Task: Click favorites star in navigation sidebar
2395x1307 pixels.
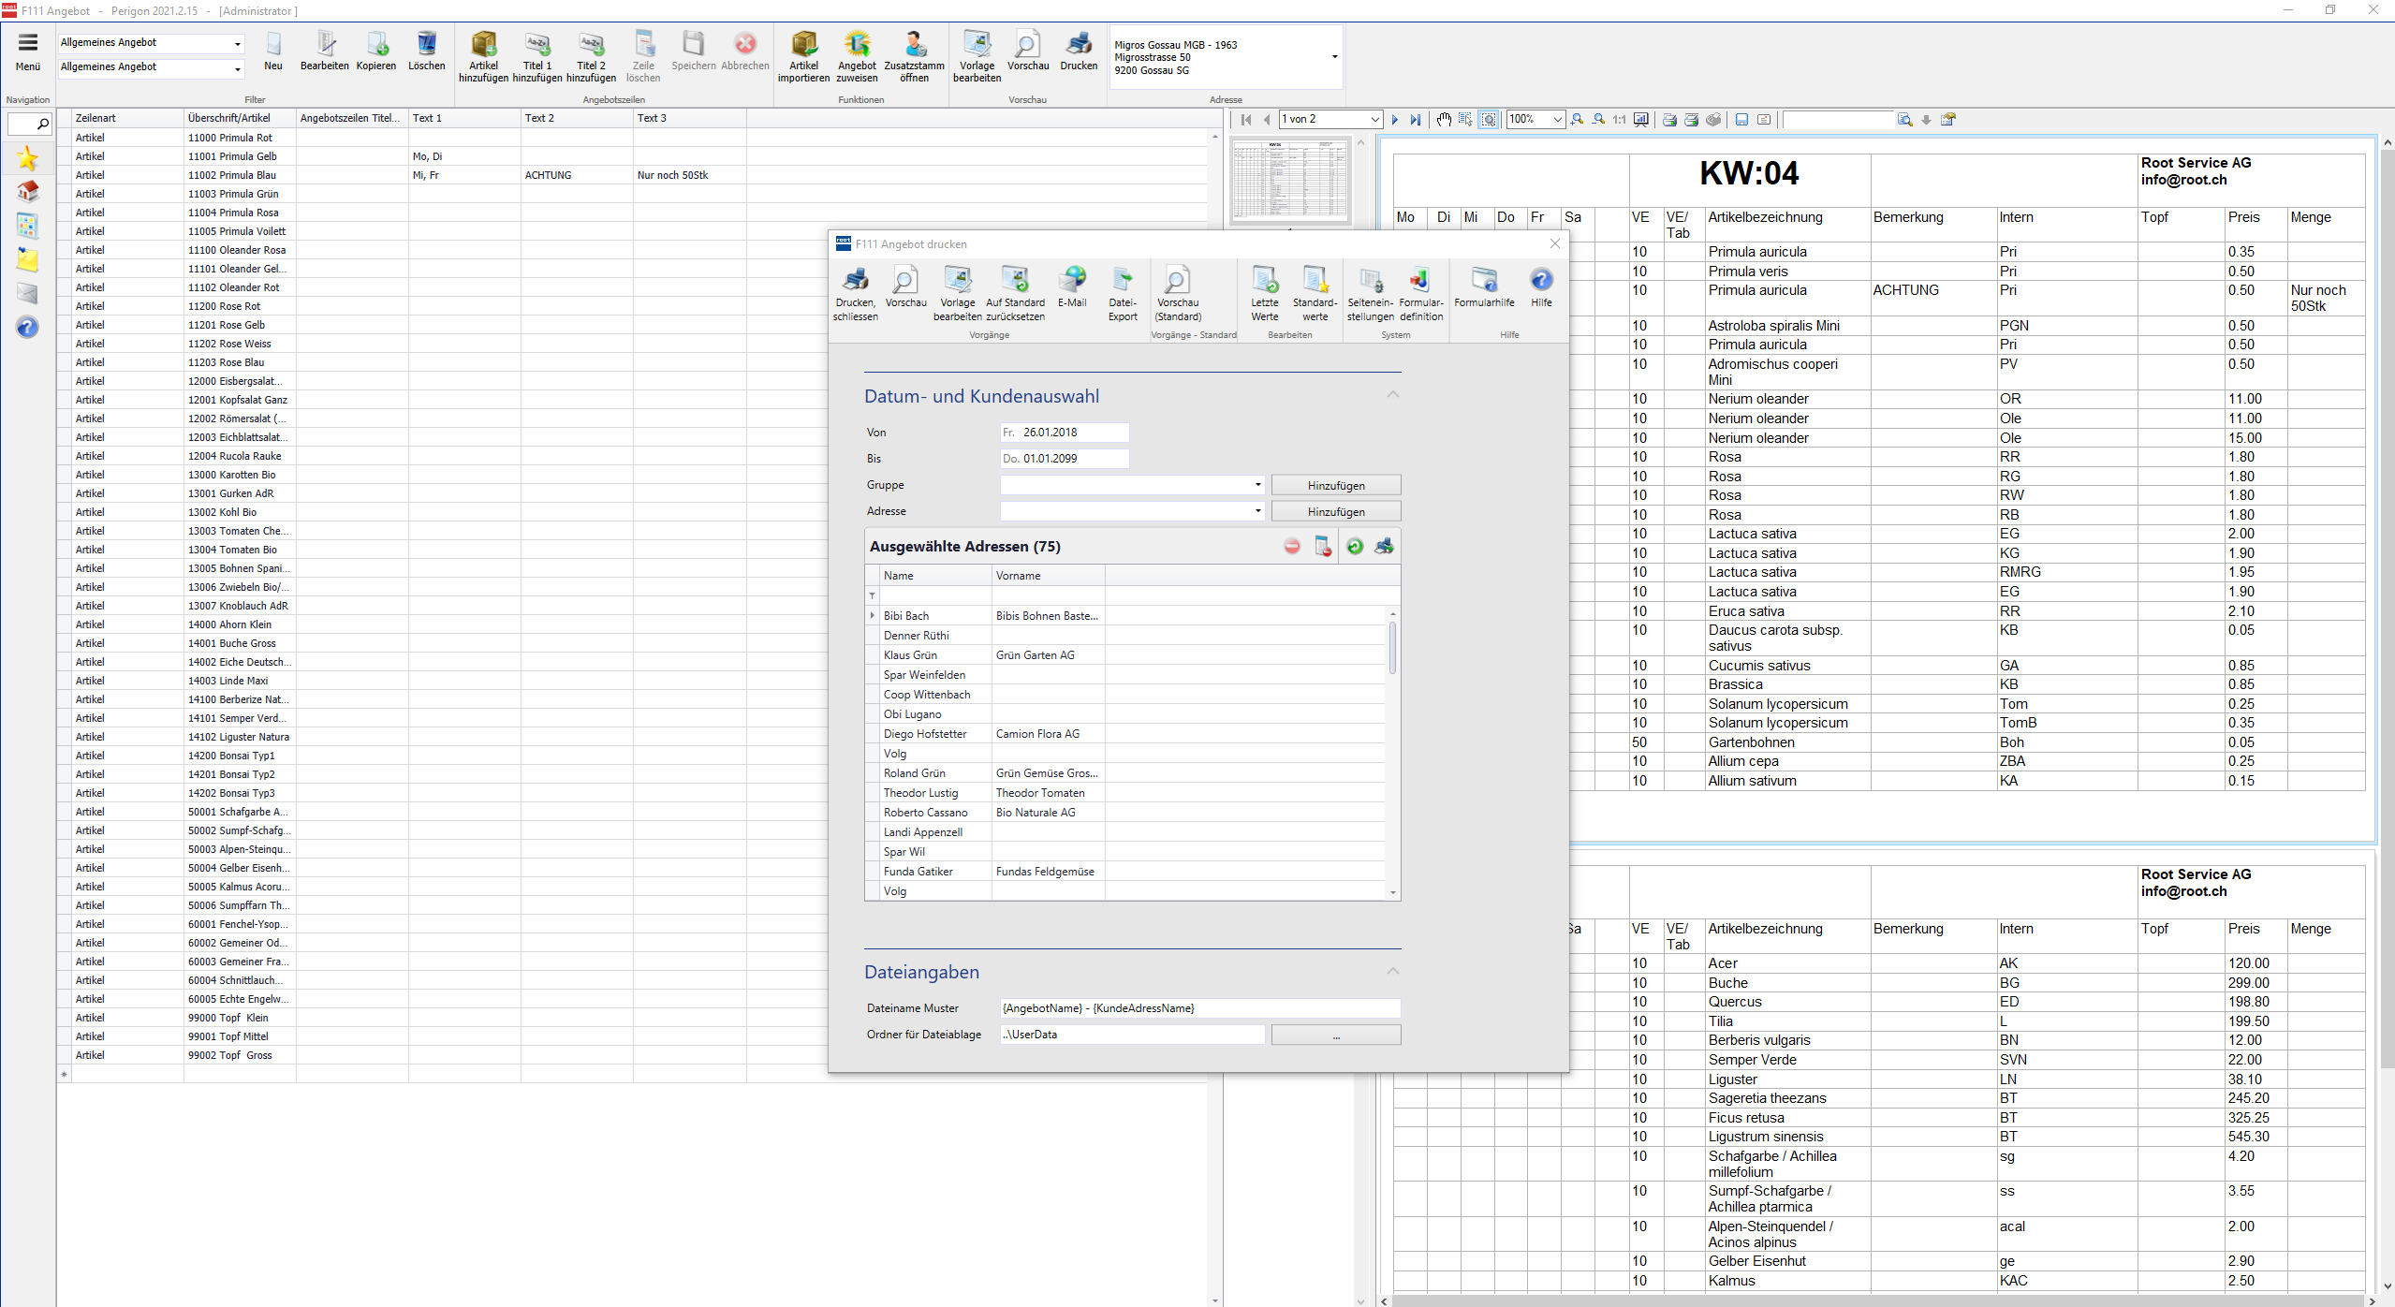Action: point(28,158)
